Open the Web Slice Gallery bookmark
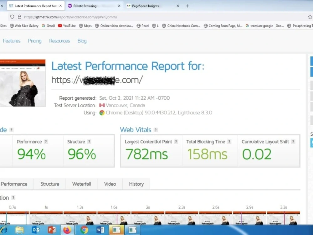 pyautogui.click(x=24, y=26)
